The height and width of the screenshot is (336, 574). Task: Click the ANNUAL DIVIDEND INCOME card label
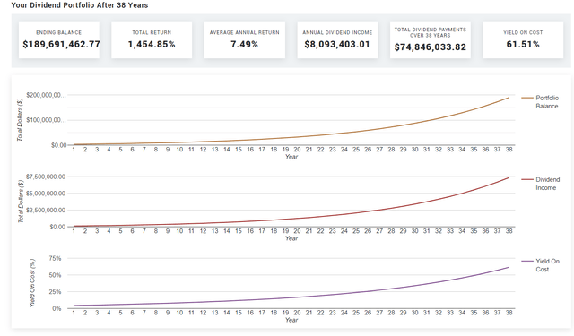point(337,32)
